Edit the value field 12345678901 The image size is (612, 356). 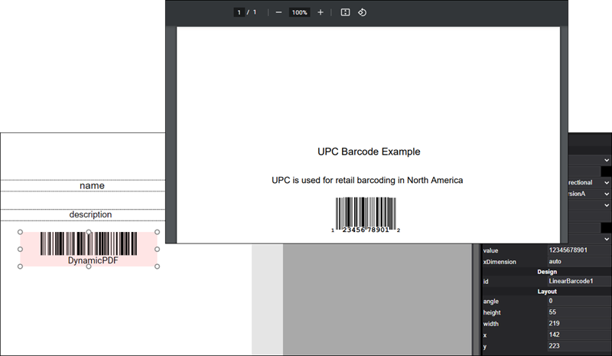tap(578, 250)
